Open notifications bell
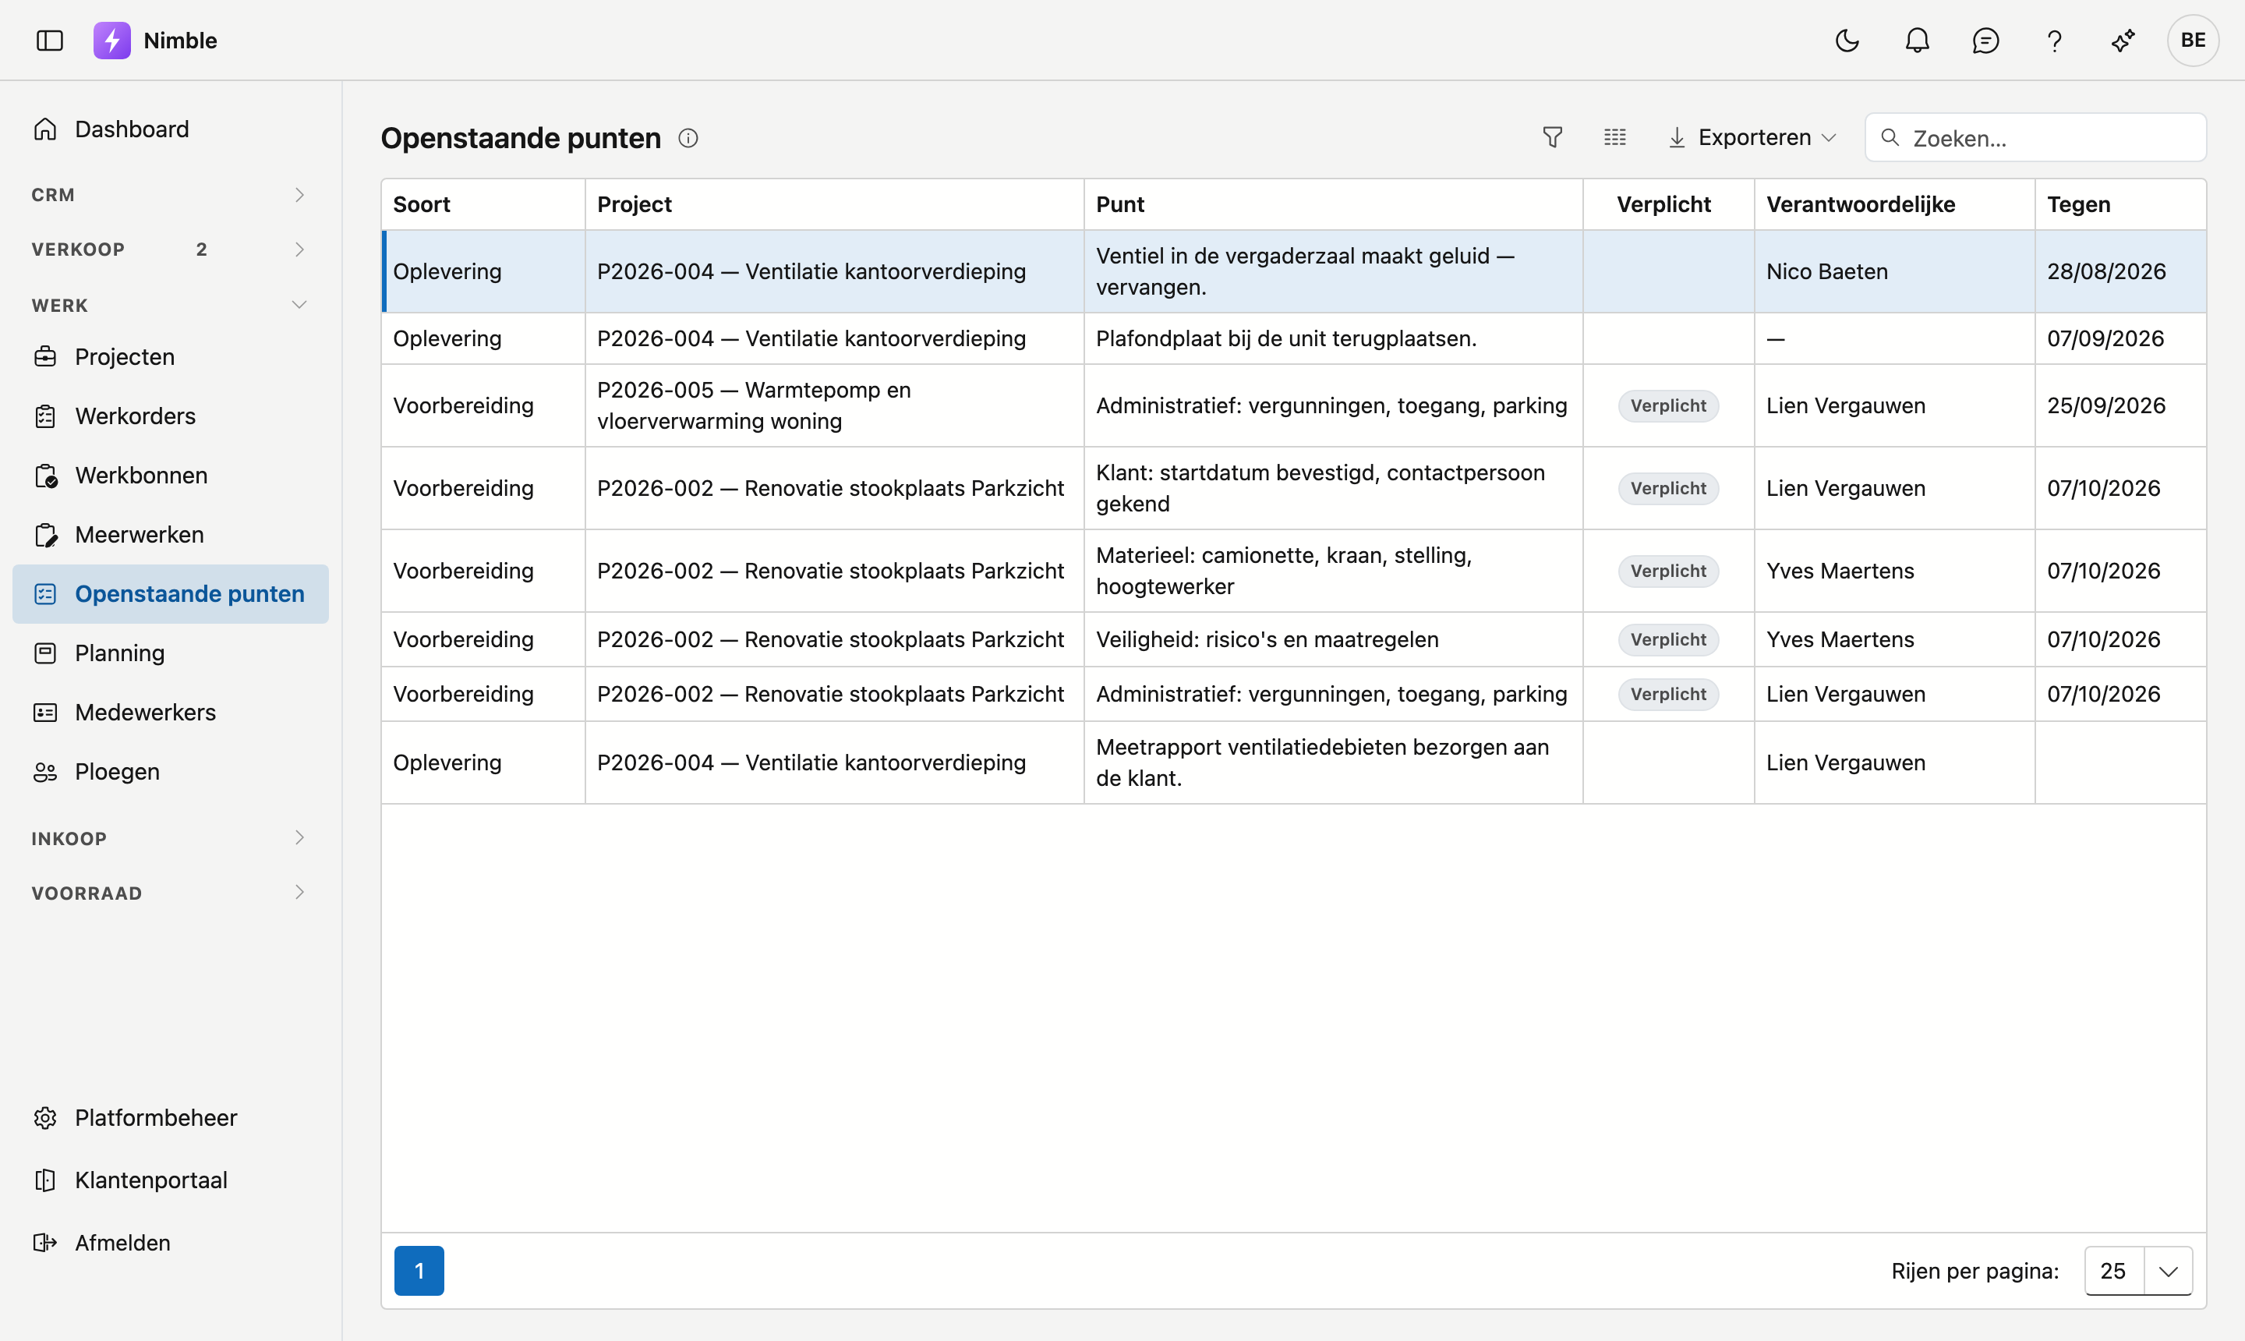This screenshot has width=2245, height=1341. pos(1917,41)
